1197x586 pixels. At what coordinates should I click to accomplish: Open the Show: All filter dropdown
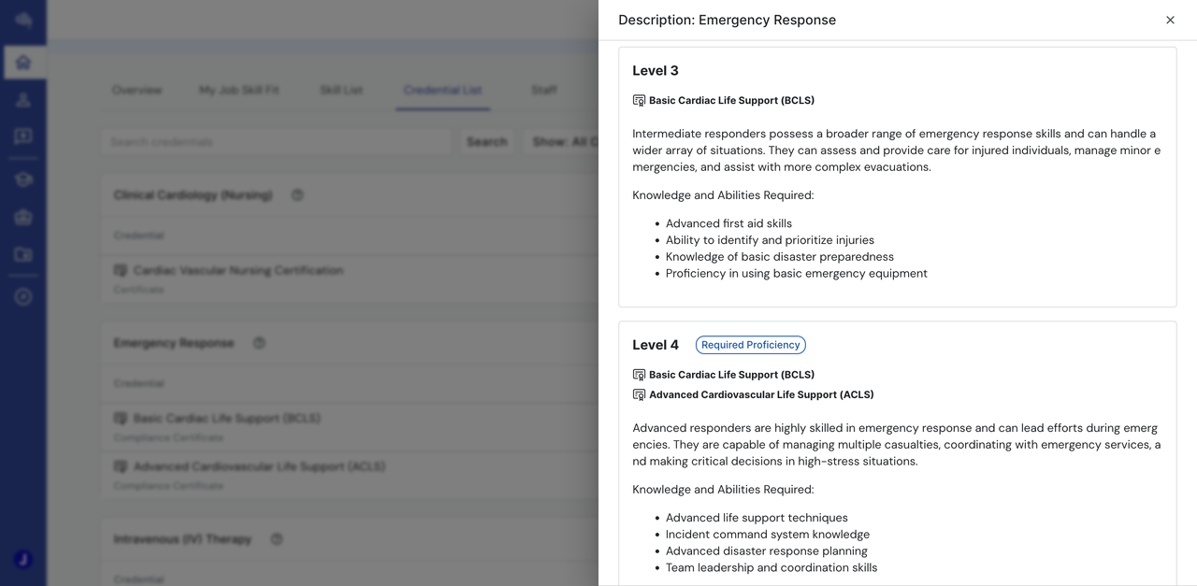click(x=562, y=142)
